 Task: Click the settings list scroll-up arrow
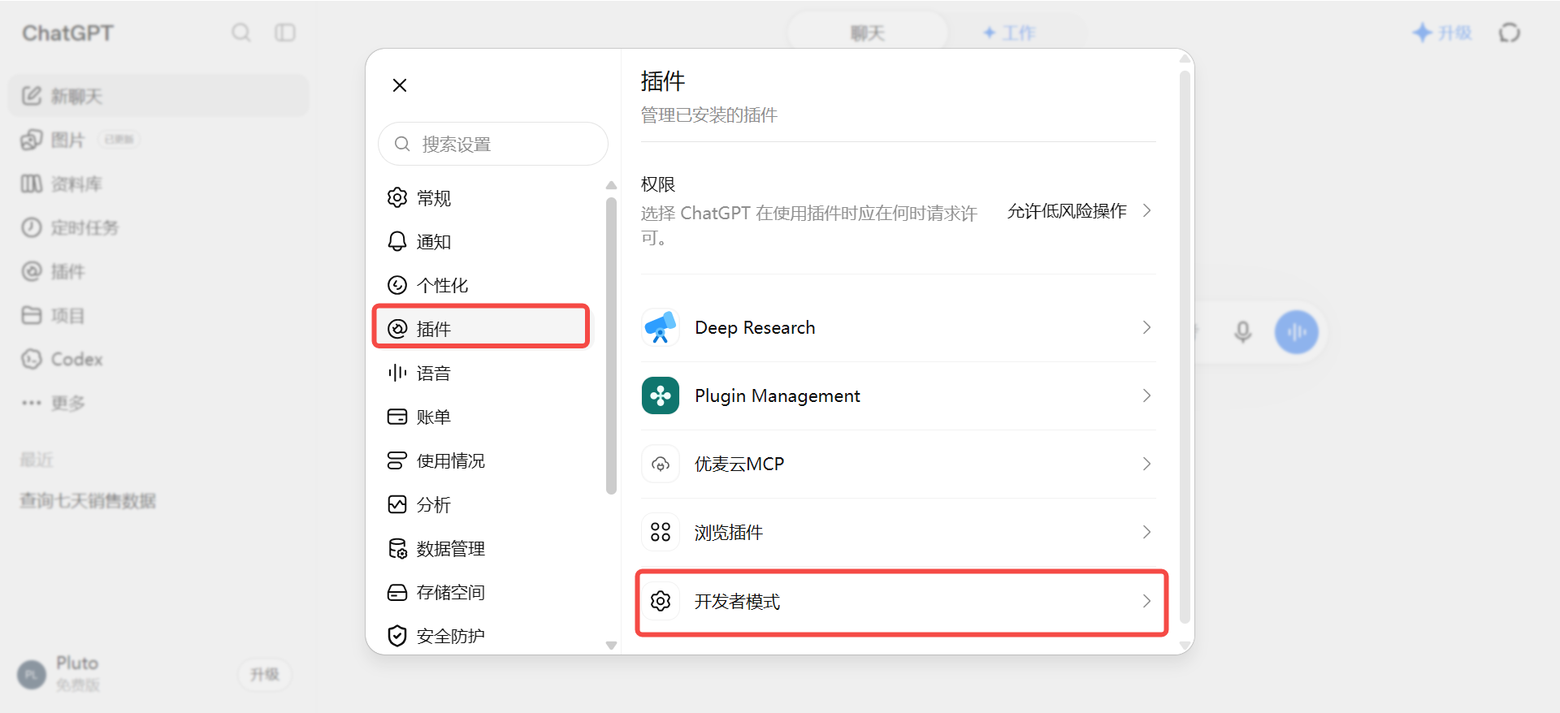[611, 186]
